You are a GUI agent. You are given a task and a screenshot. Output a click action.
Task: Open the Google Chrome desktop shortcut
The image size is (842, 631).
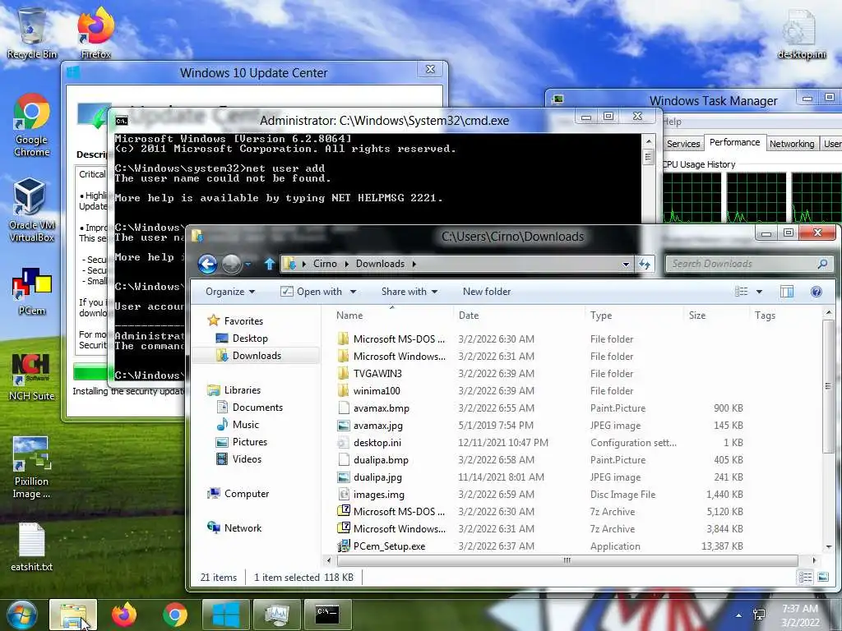[32, 126]
